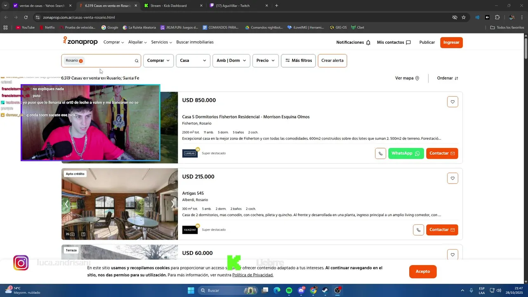Screen dimensions: 528x297
Task: Click the zonaprop logo
Action: pos(80,42)
